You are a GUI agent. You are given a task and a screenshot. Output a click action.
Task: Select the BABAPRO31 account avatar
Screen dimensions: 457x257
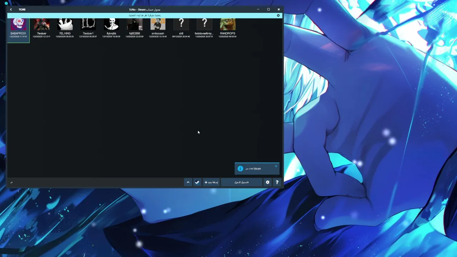[18, 24]
